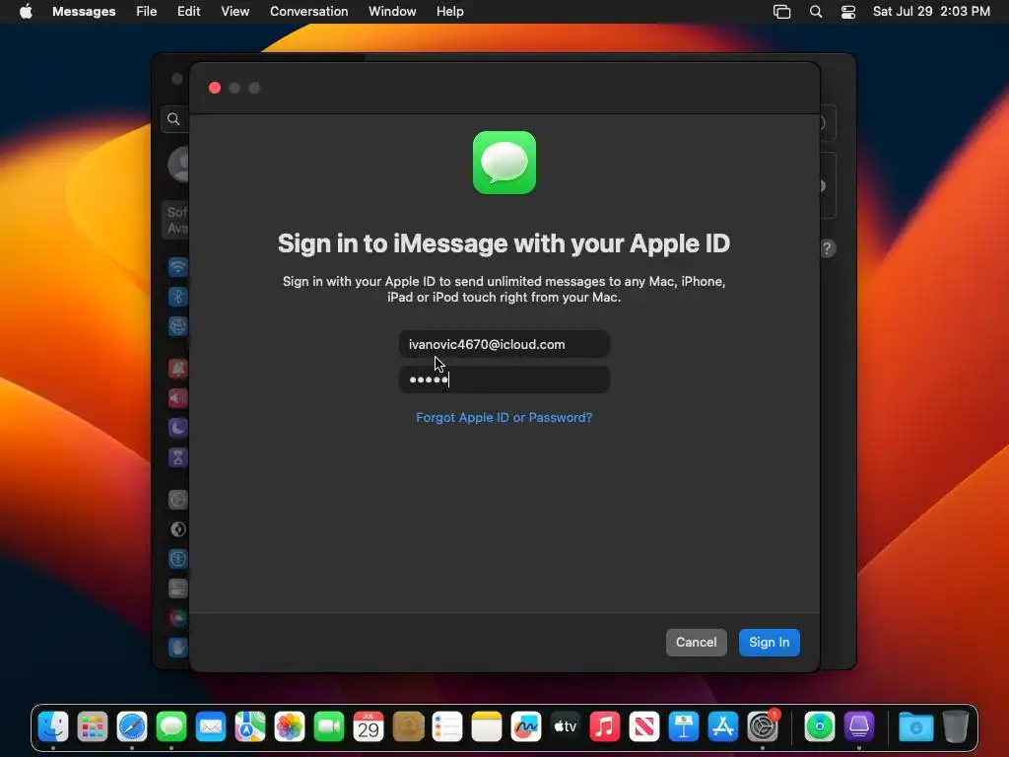The height and width of the screenshot is (757, 1009).
Task: Click the search icon in System Settings sidebar
Action: tap(173, 119)
